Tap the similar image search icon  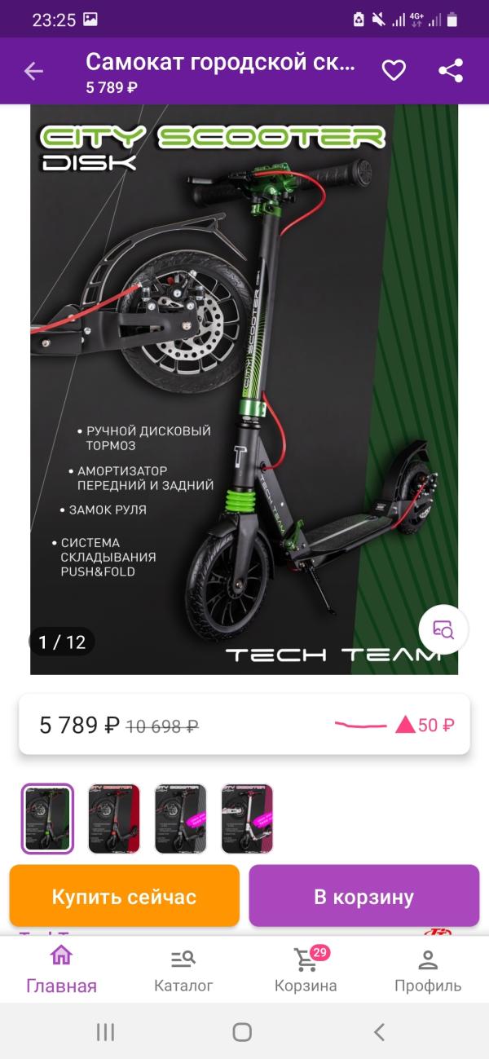(x=443, y=629)
